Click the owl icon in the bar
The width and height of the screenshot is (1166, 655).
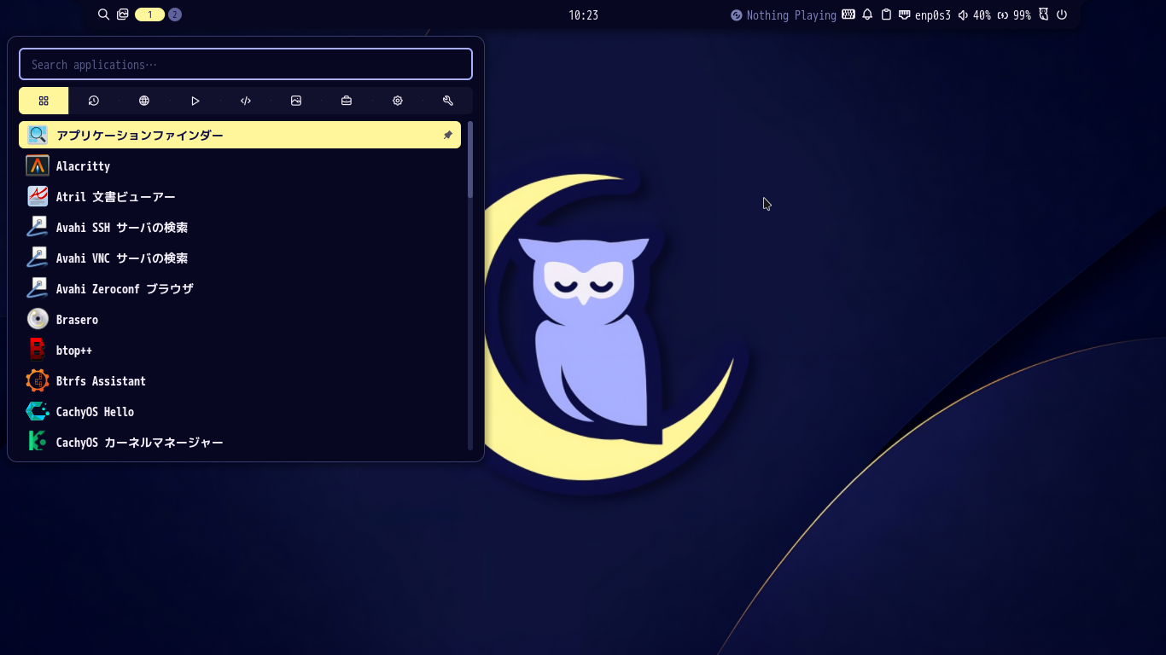(x=1043, y=14)
